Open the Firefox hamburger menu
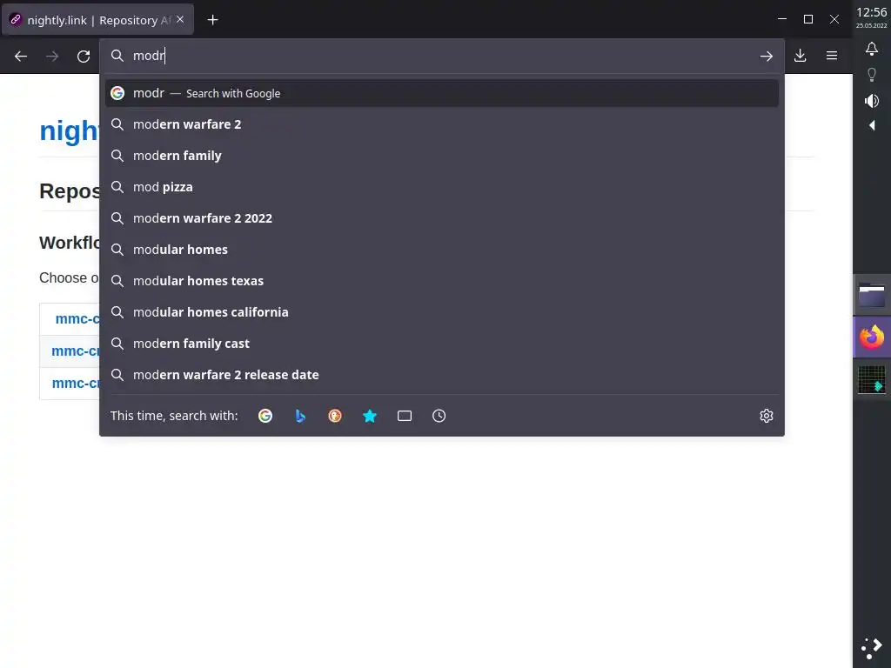Viewport: 891px width, 668px height. coord(832,56)
